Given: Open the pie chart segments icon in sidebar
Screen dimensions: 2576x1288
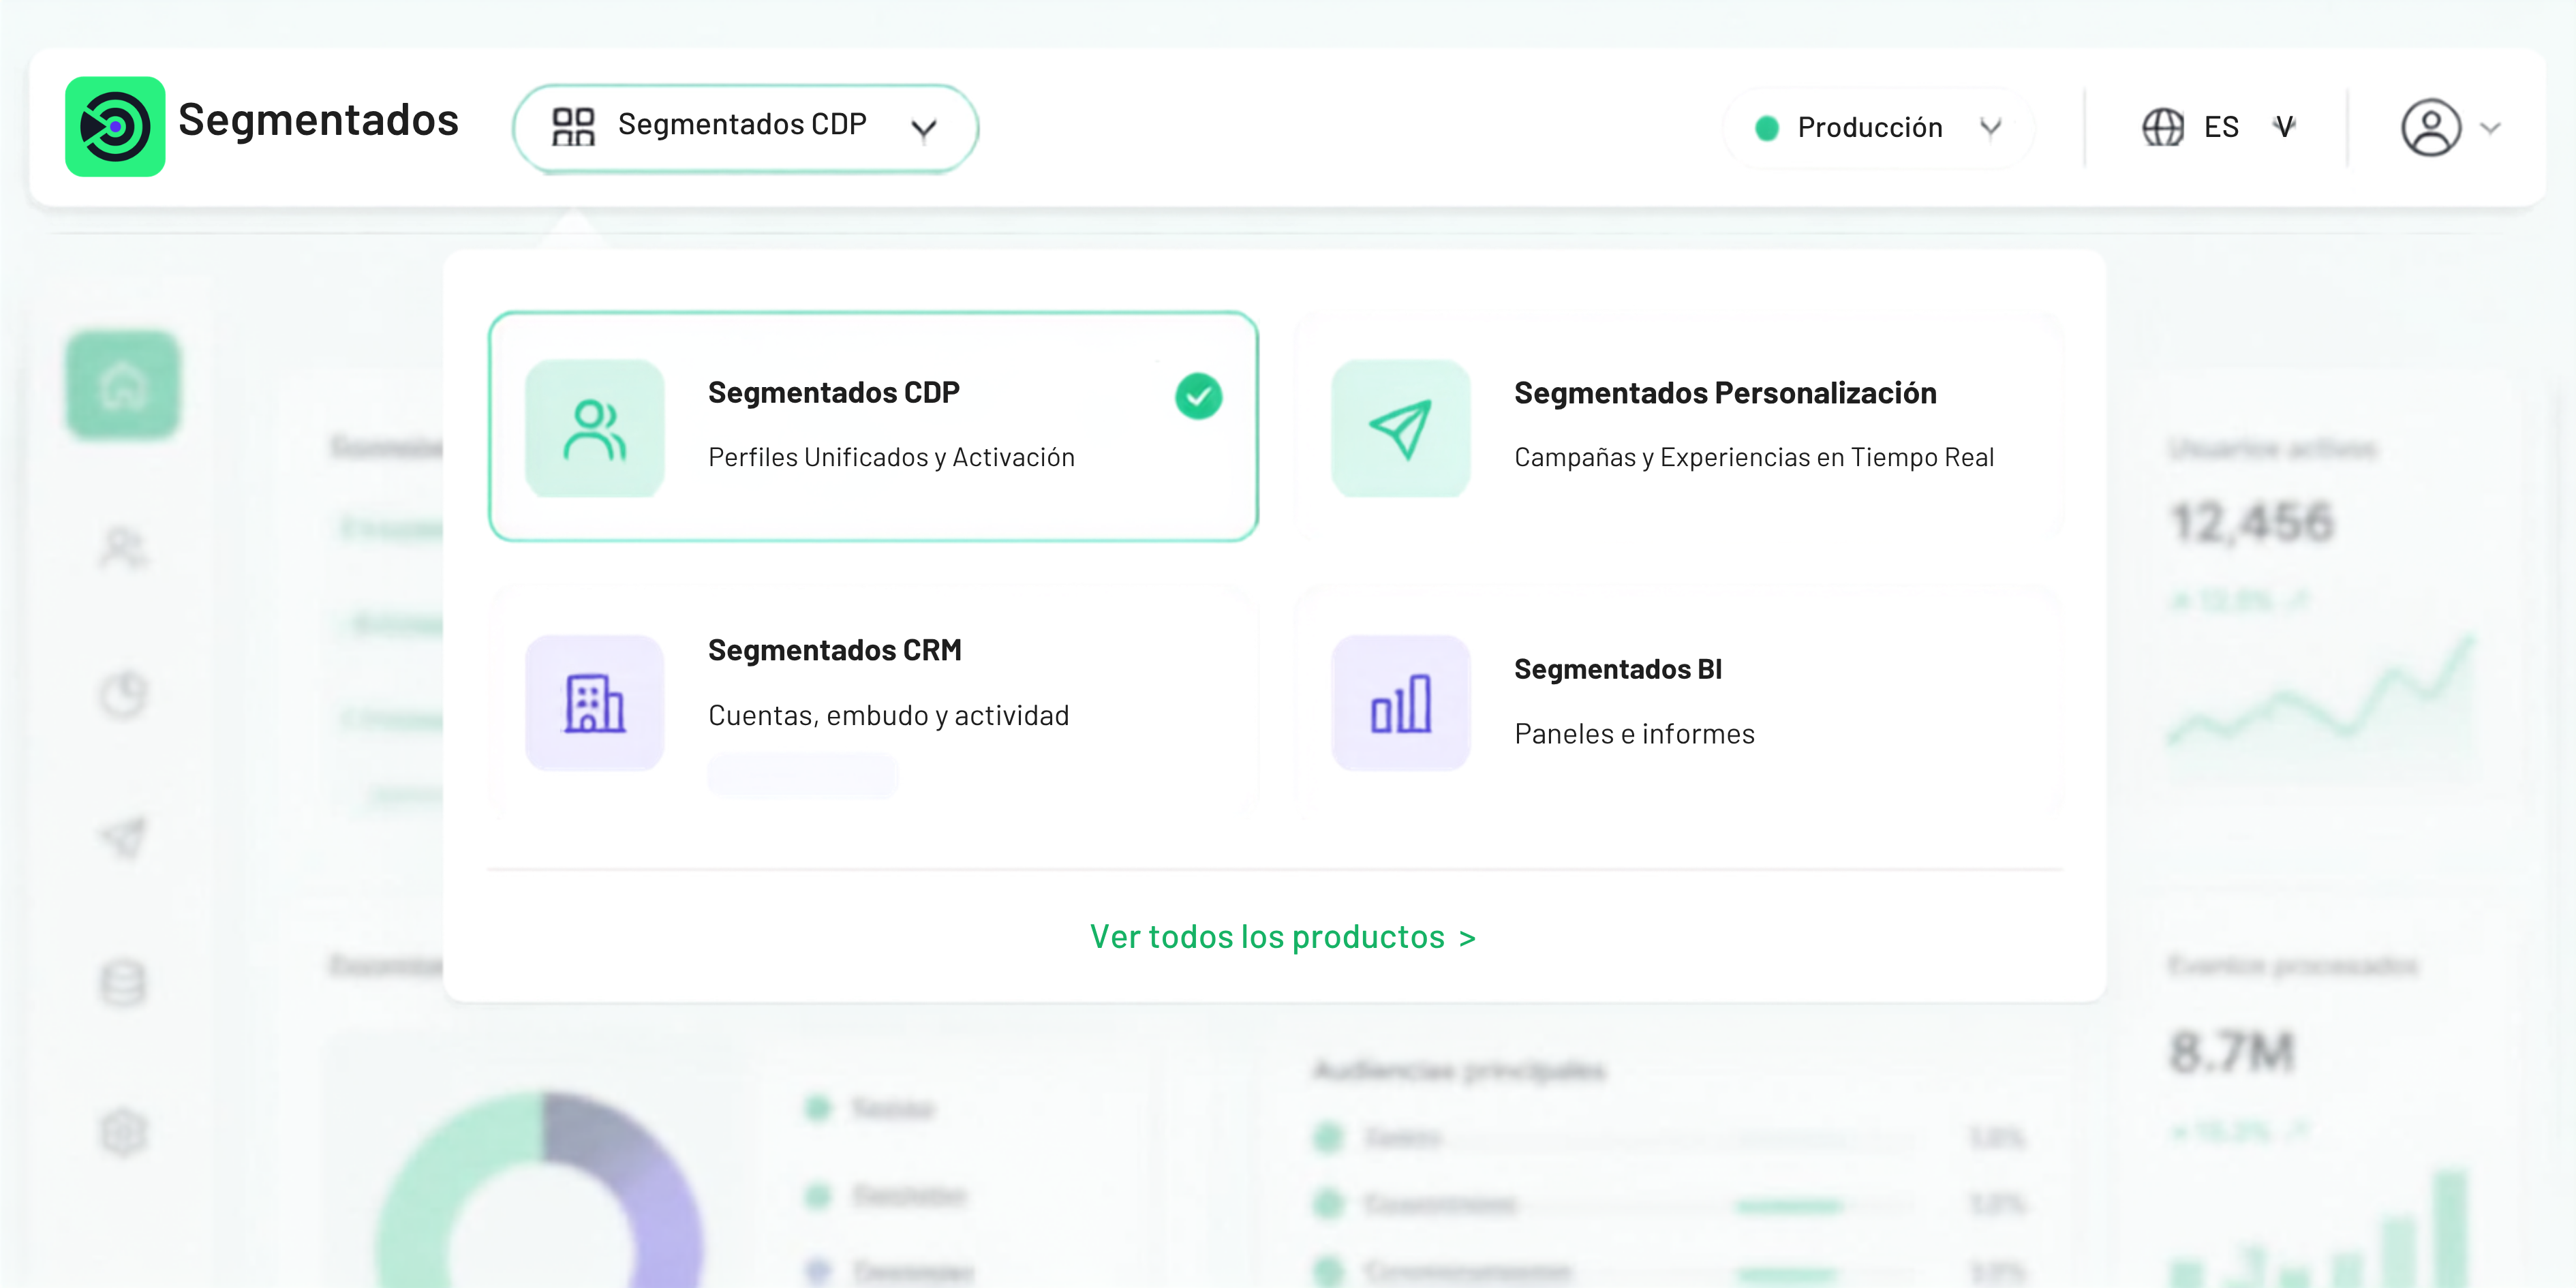Looking at the screenshot, I should 123,694.
